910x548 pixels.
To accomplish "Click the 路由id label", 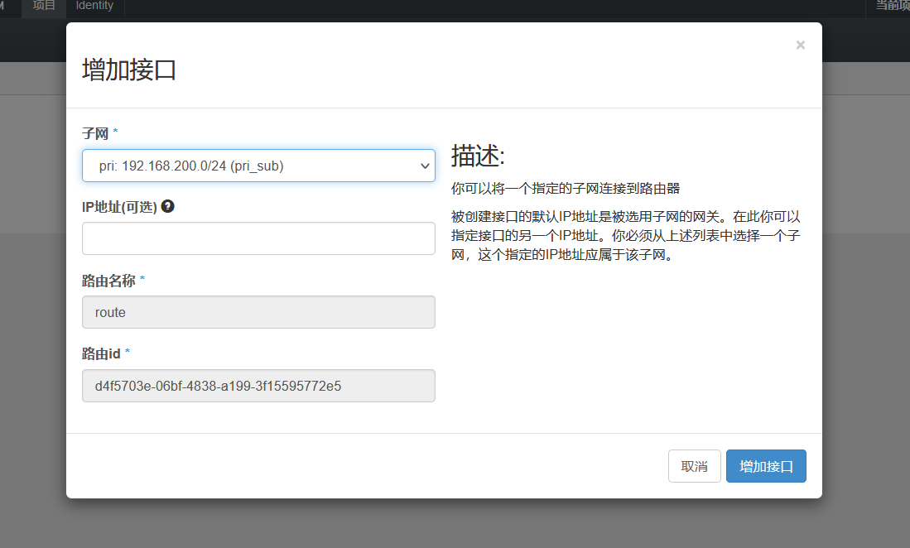I will point(101,353).
